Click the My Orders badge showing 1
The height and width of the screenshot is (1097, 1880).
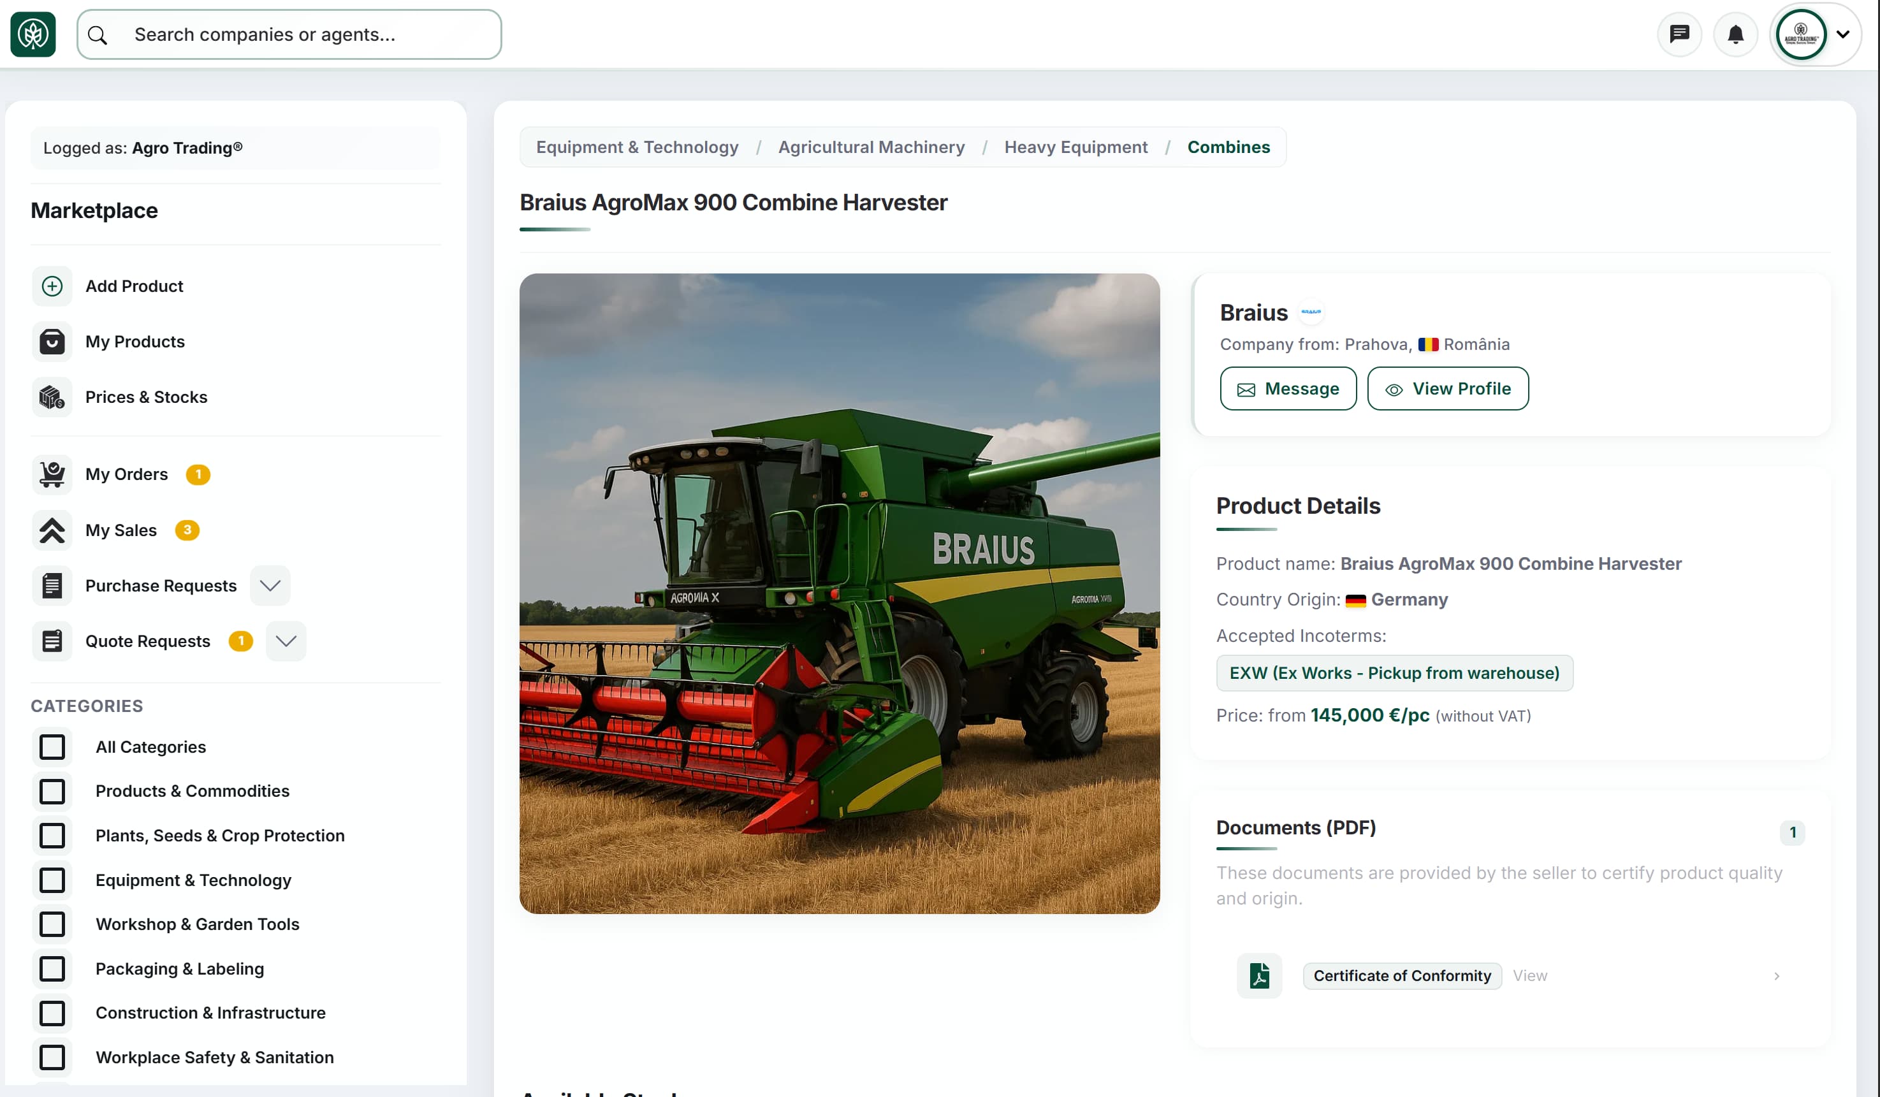198,474
